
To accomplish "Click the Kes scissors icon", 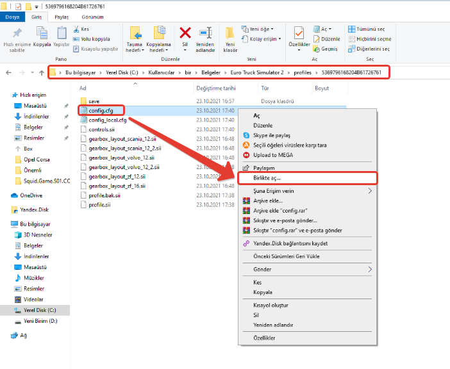I will (x=76, y=29).
